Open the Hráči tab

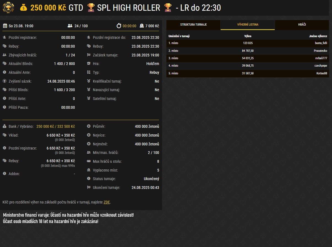pos(302,25)
